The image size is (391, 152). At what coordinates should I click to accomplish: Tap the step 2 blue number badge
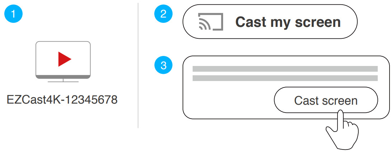point(163,14)
